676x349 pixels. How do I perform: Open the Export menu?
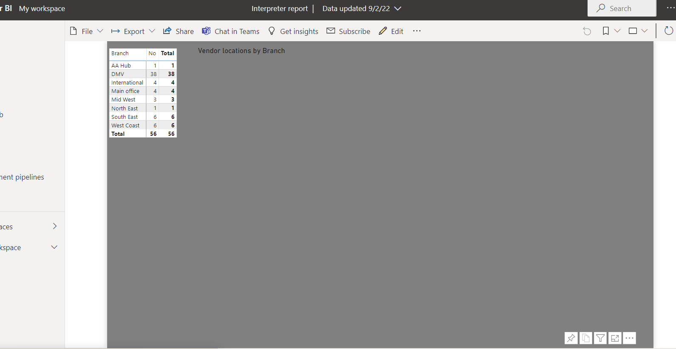[x=133, y=31]
